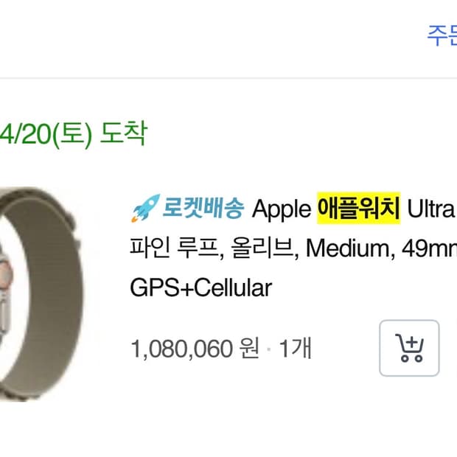
Task: Click the Cellular word in title
Action: [x=233, y=288]
